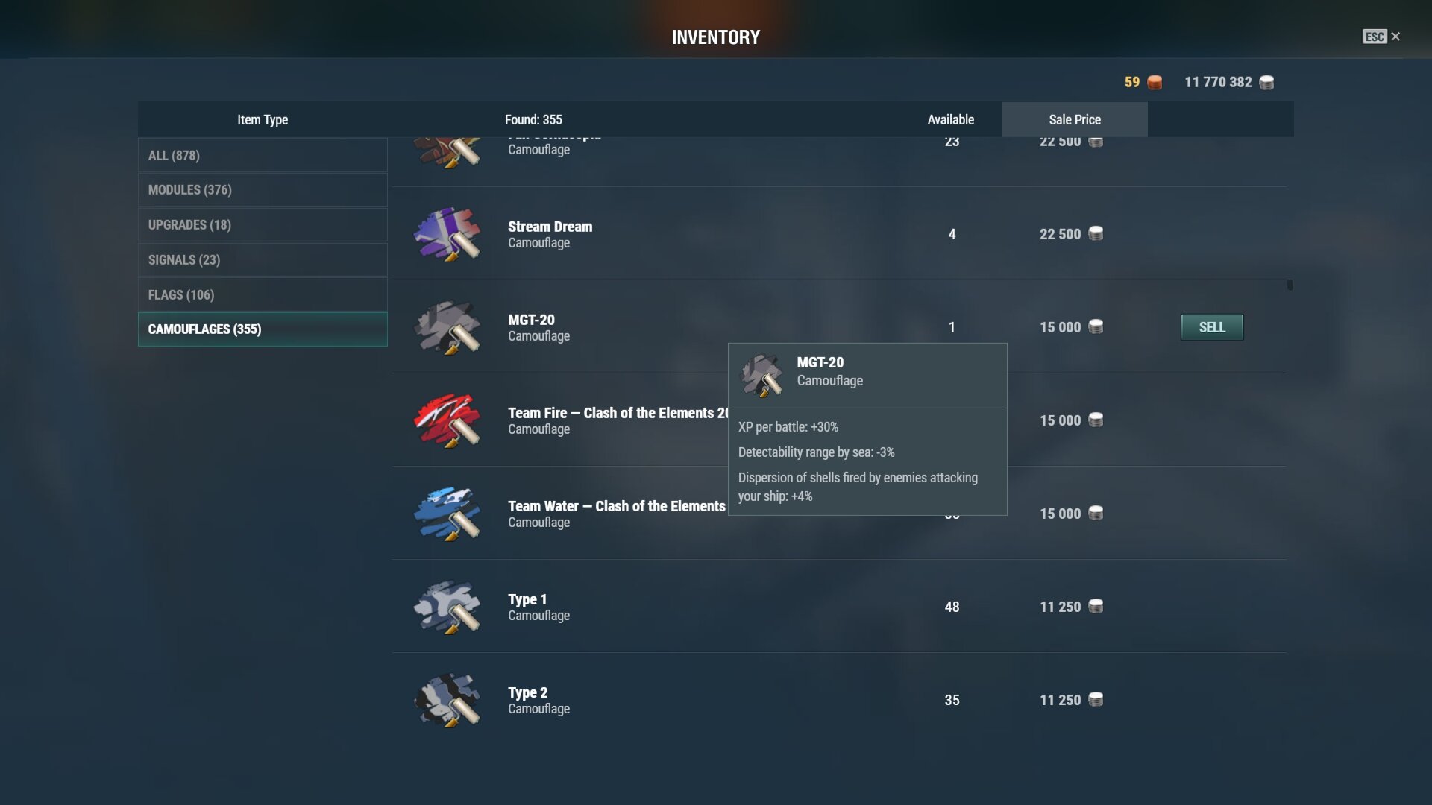Click the doubloons currency icon

point(1155,83)
